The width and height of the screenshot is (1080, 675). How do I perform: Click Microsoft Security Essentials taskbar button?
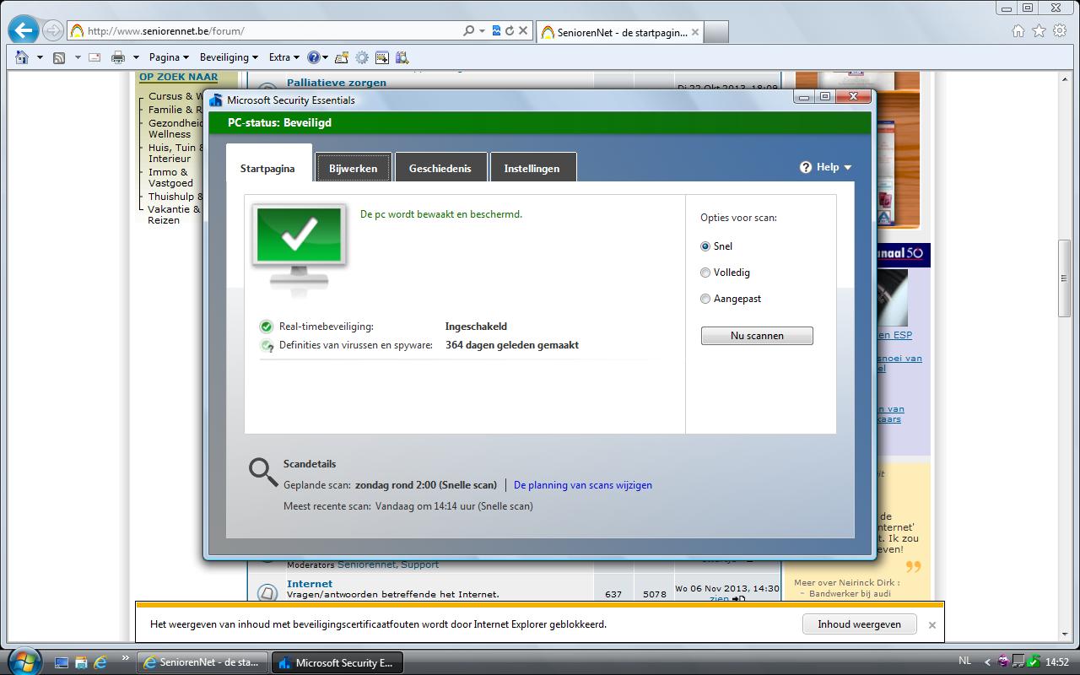tap(337, 662)
